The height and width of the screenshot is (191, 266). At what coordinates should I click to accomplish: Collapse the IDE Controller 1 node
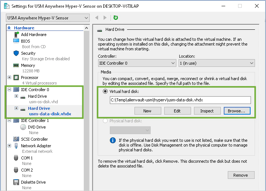[x=9, y=120]
